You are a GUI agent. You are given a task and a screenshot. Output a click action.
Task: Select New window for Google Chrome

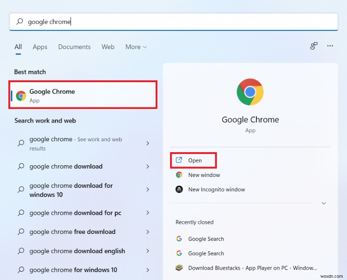(203, 175)
